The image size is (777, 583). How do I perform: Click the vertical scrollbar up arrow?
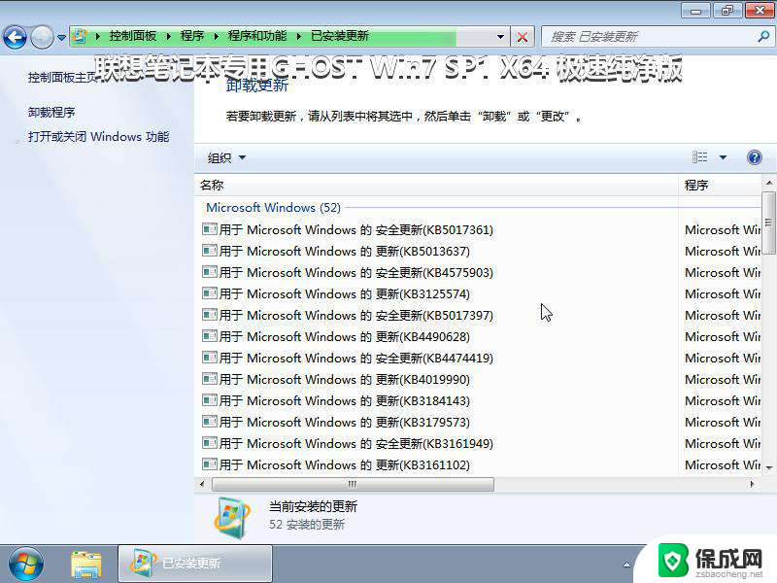(769, 183)
